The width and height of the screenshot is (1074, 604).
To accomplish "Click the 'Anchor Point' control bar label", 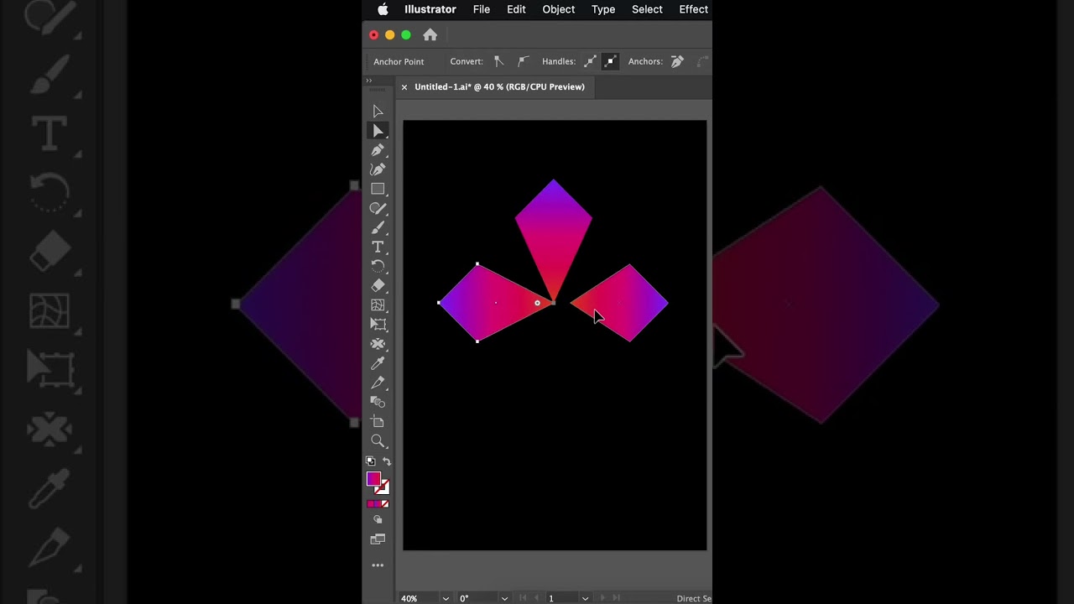I will (x=399, y=61).
